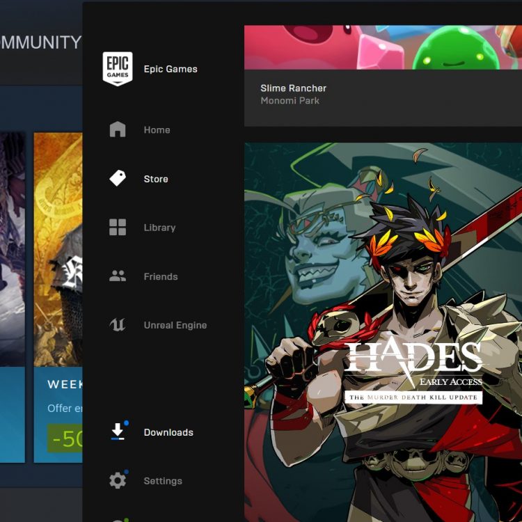
Task: Click the green -50 discount badge
Action: coord(65,439)
